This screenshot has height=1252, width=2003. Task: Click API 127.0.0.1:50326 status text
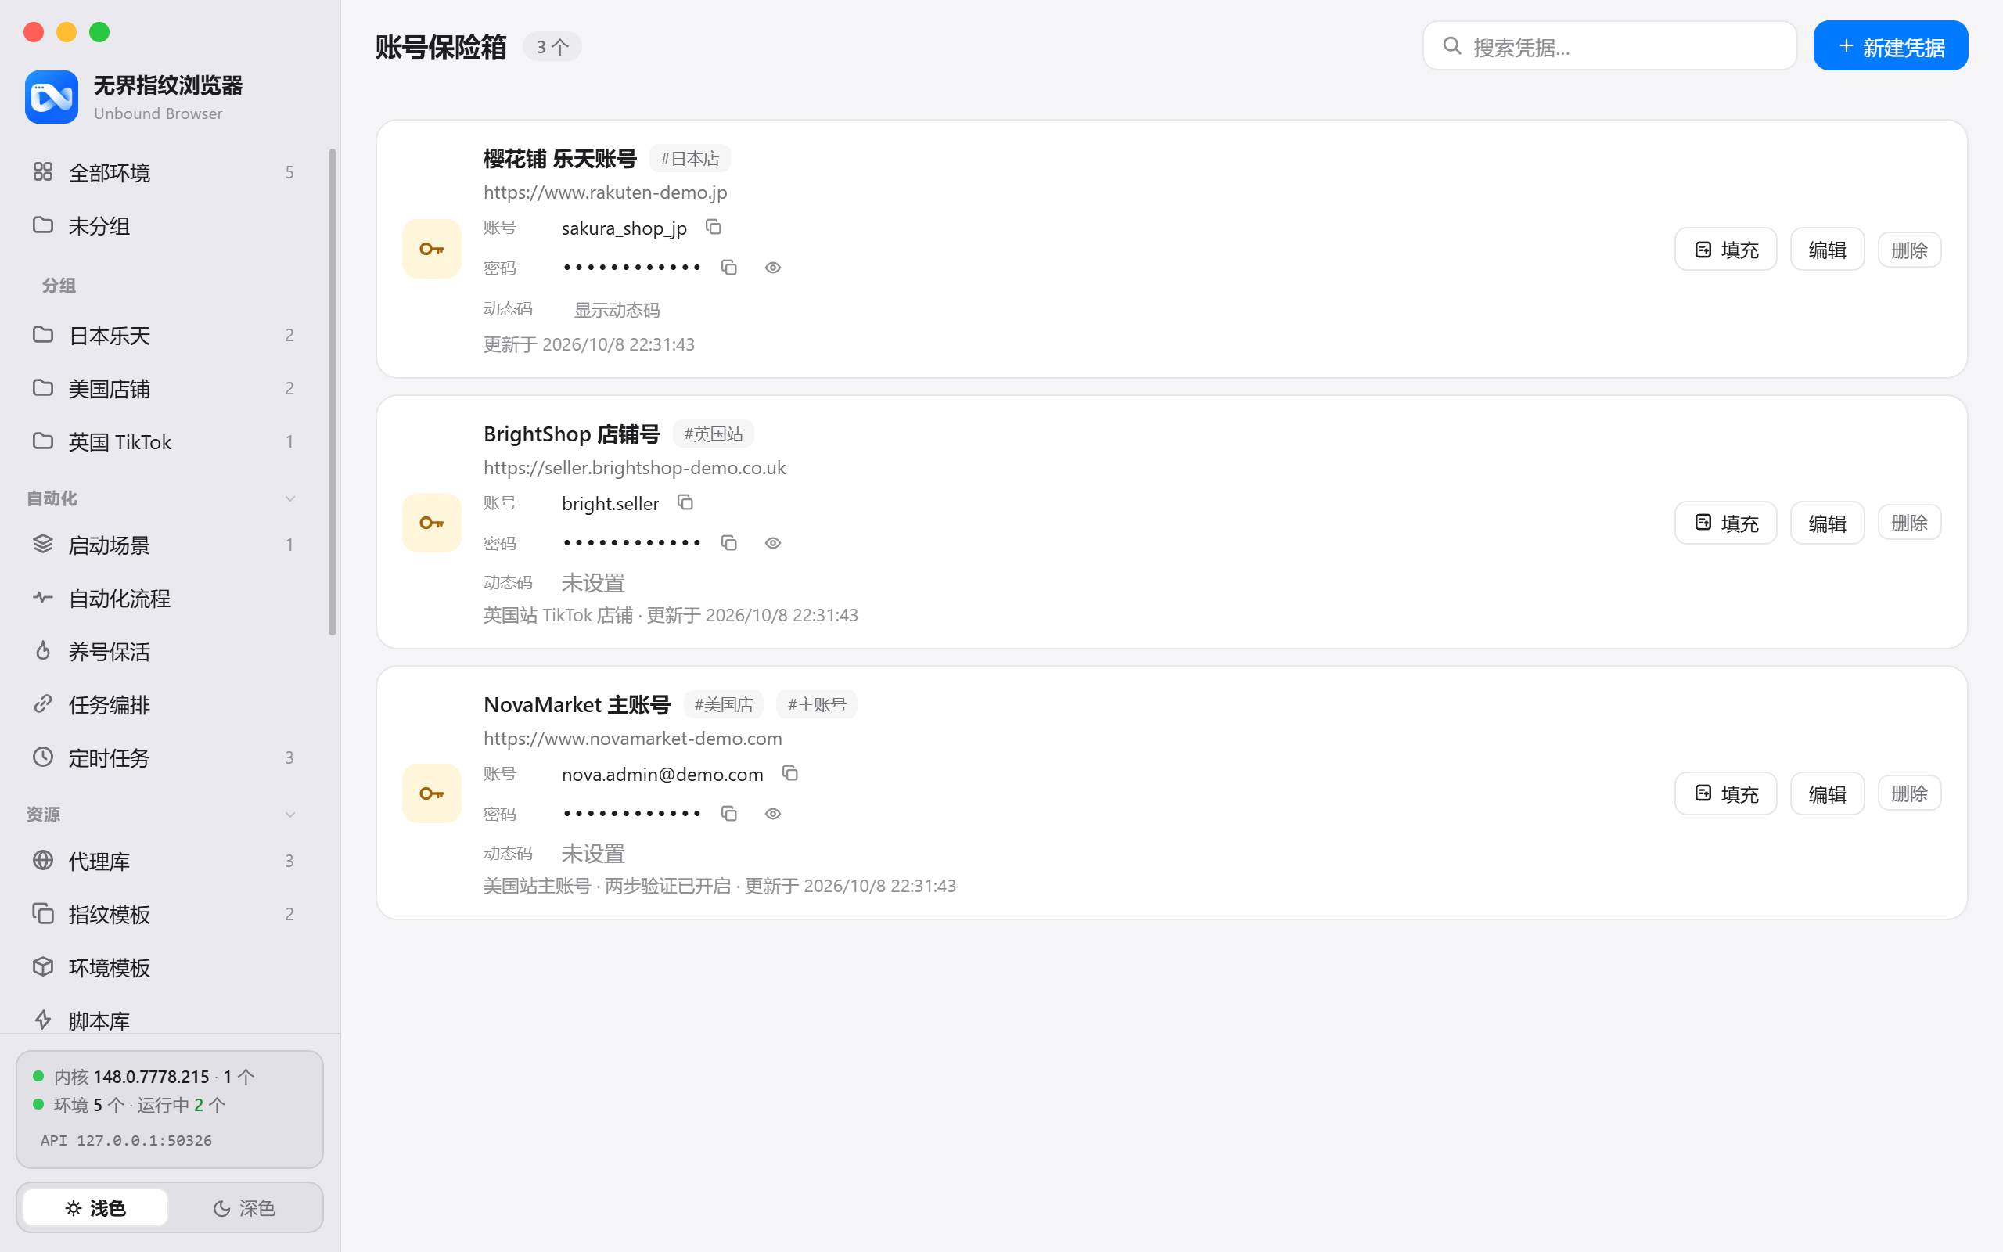(x=126, y=1140)
